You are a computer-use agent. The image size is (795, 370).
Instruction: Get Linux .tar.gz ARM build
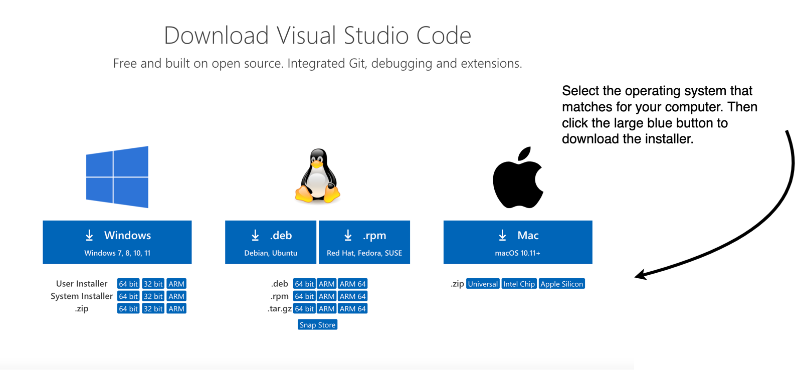pos(326,309)
